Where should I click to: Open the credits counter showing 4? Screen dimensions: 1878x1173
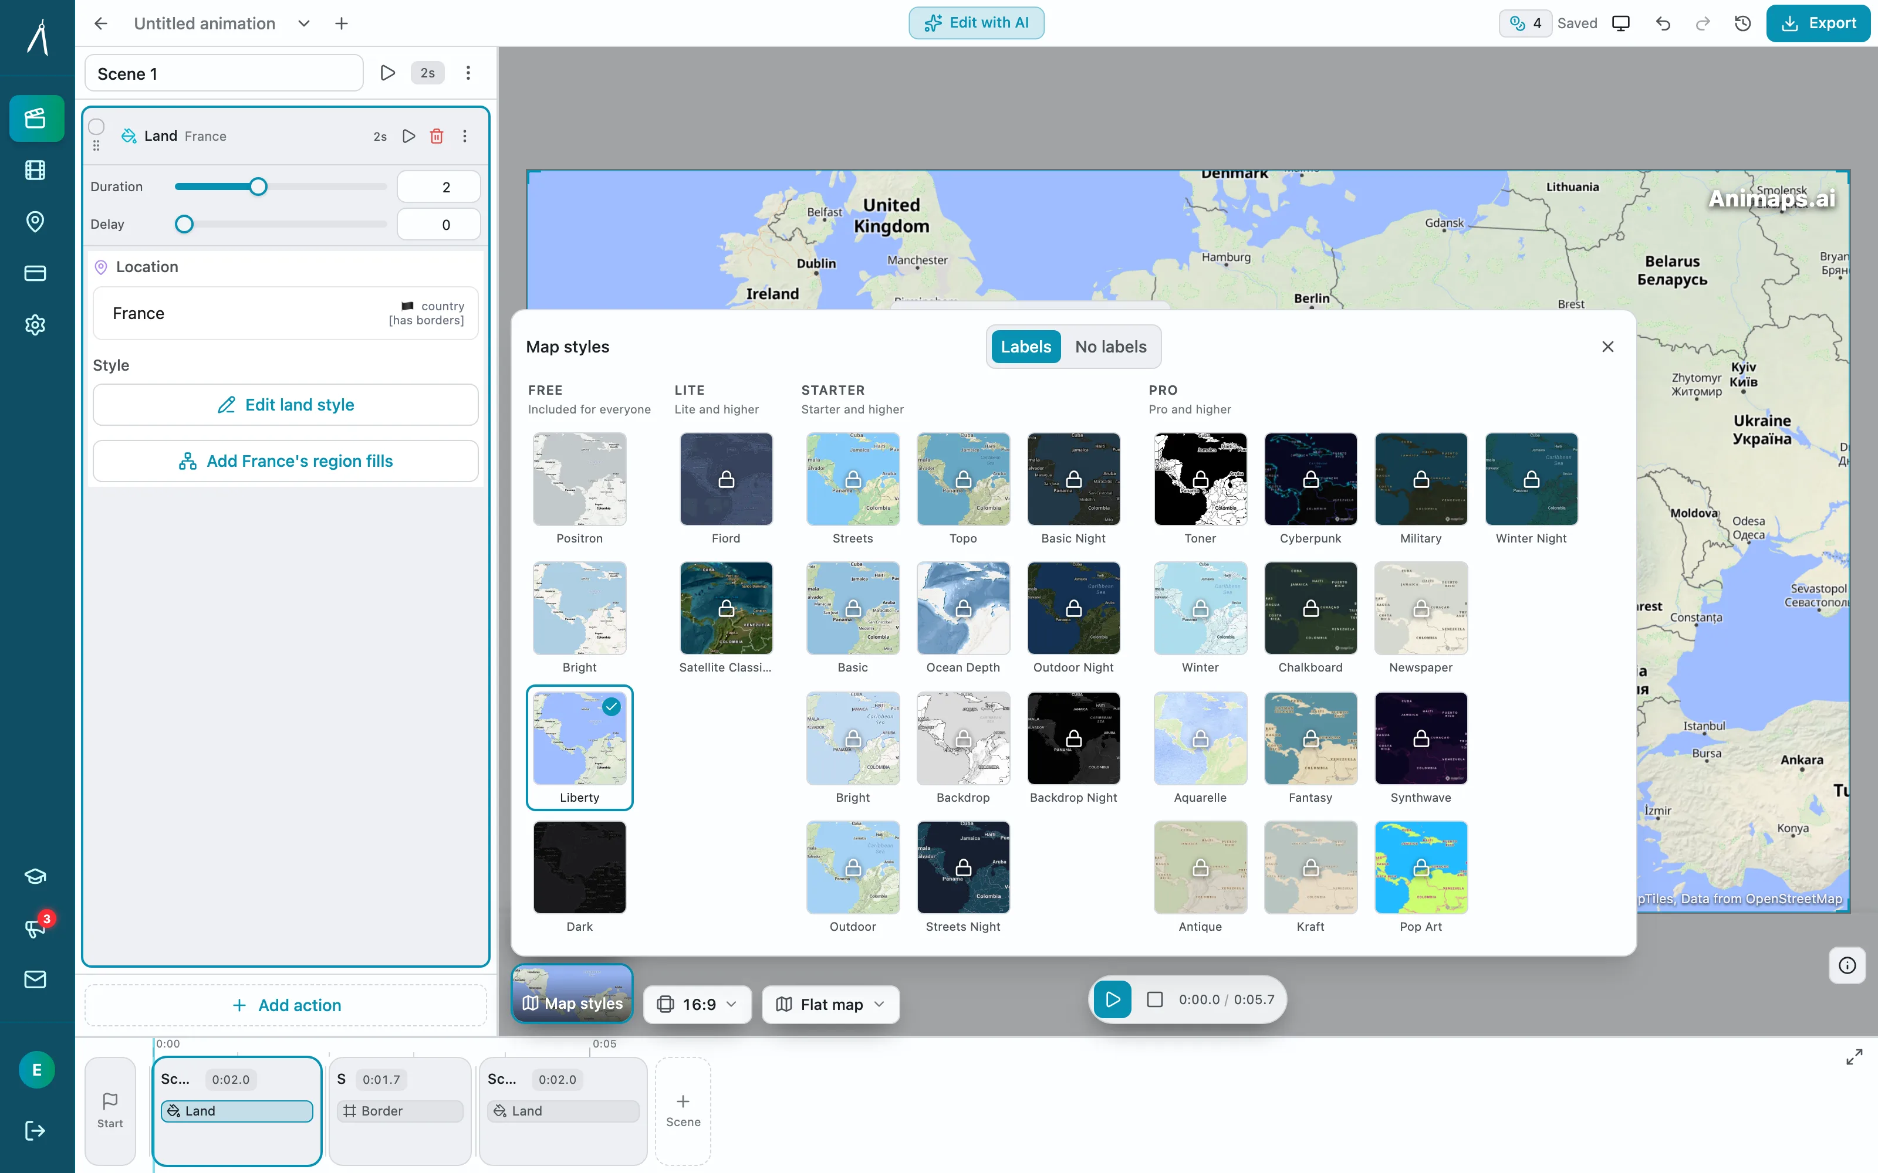(1526, 23)
